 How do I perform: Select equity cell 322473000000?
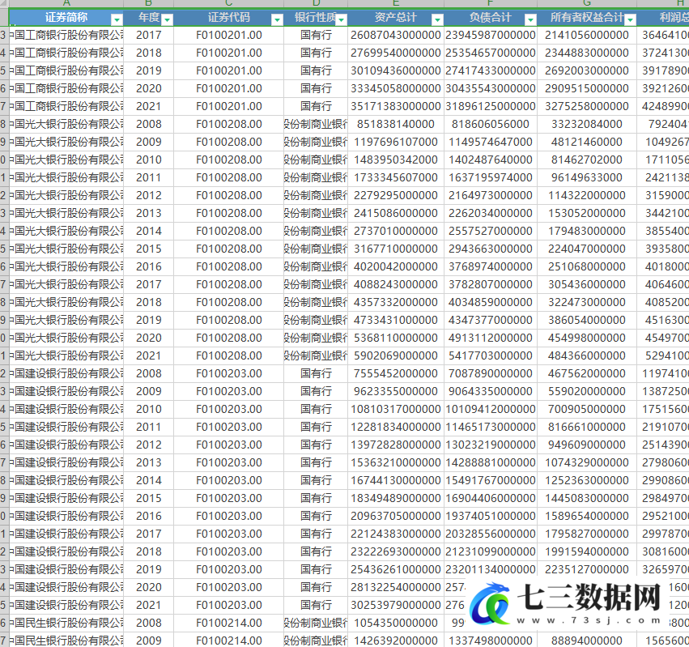[587, 302]
